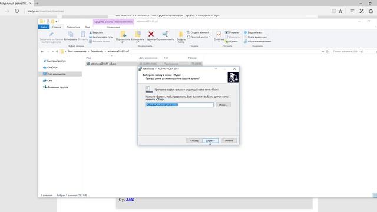
Task: Open Копировать в dropdown
Action: (x=137, y=37)
